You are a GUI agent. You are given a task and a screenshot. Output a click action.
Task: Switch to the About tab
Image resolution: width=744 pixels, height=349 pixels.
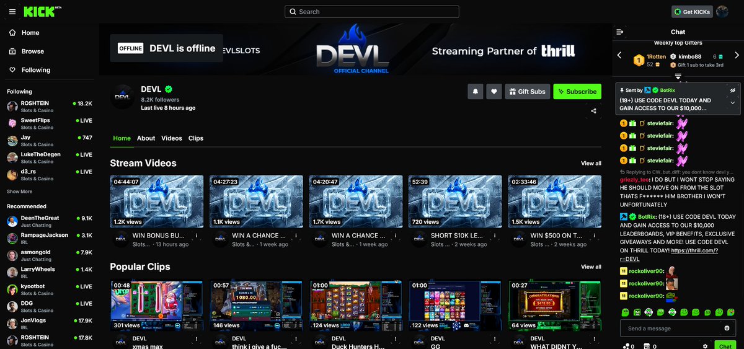(146, 138)
